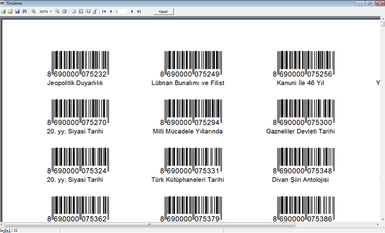Zoom out with the magnifier minus icon
Screen dimensions: 385x233
57,11
